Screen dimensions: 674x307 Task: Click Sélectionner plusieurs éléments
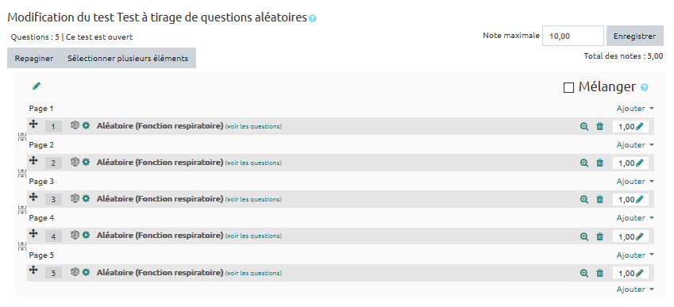(128, 59)
